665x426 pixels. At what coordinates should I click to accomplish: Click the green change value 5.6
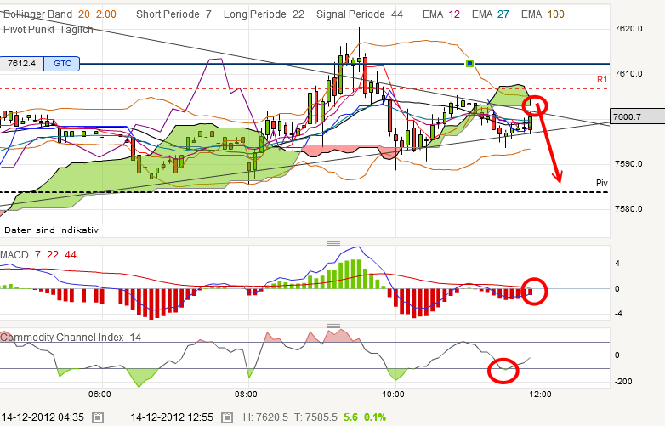coord(350,417)
